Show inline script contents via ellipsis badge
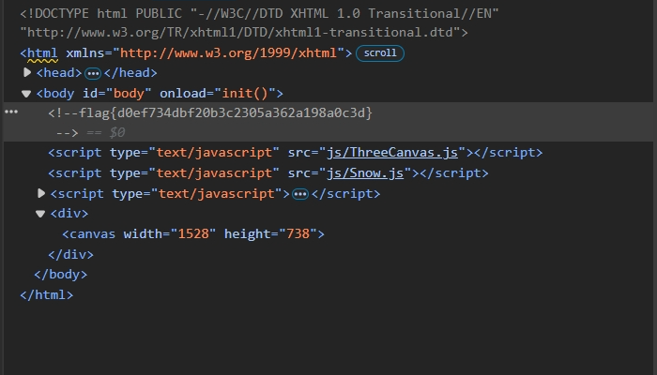This screenshot has width=657, height=375. coord(300,194)
